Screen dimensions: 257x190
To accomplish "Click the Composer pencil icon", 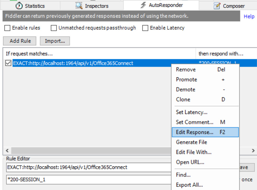I will (x=217, y=6).
